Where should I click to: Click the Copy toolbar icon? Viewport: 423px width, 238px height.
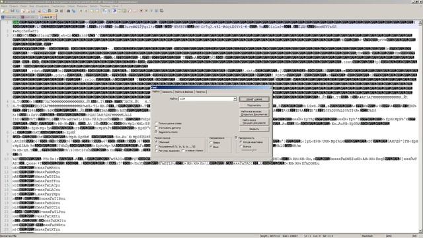coord(44,11)
